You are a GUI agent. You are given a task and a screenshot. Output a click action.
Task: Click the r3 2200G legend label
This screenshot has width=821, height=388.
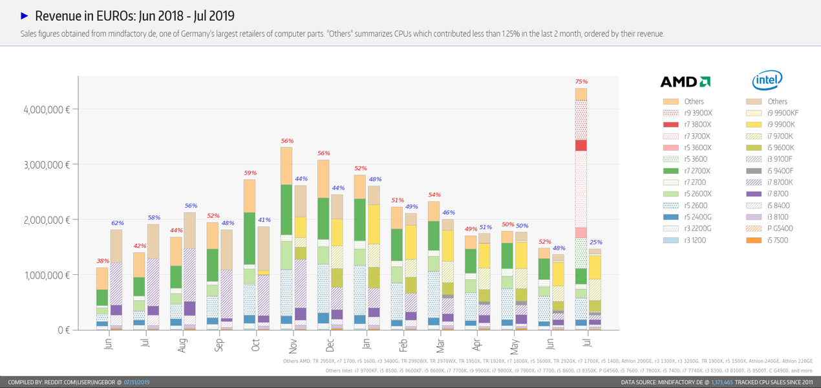click(698, 229)
